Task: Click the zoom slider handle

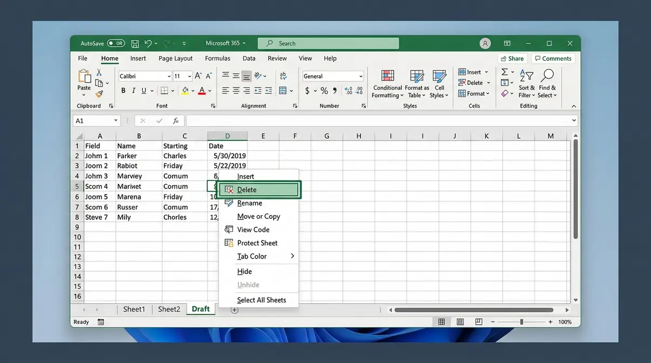Action: pyautogui.click(x=521, y=322)
